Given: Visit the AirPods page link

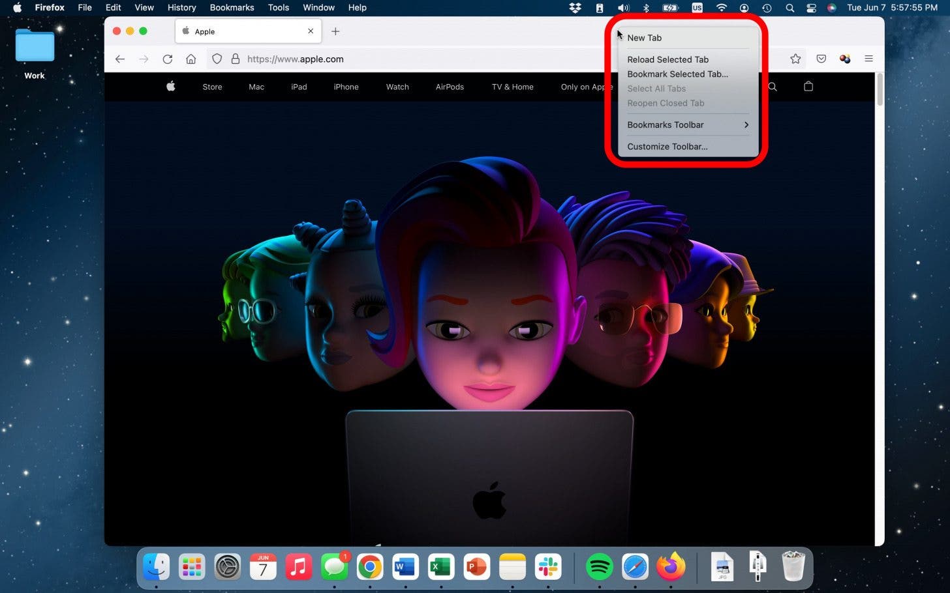Looking at the screenshot, I should click(450, 87).
